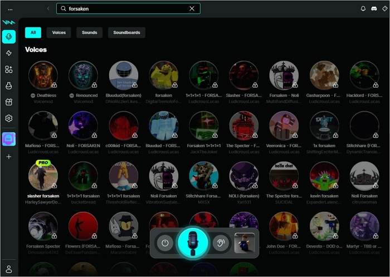Screen dimensions: 390x277
Task: Open the lightning bolt sidebar section
Action: 9,53
